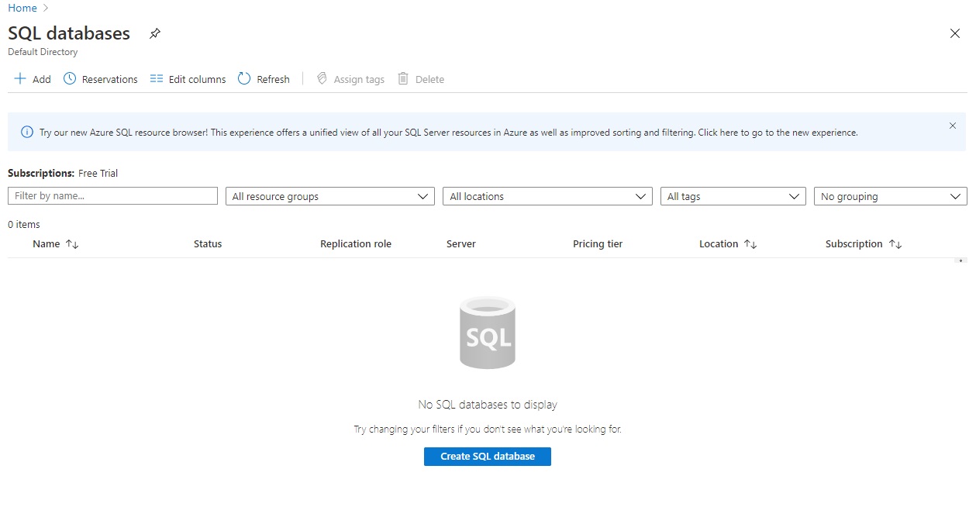This screenshot has height=514, width=976.
Task: Select the Assign tags icon
Action: (321, 78)
